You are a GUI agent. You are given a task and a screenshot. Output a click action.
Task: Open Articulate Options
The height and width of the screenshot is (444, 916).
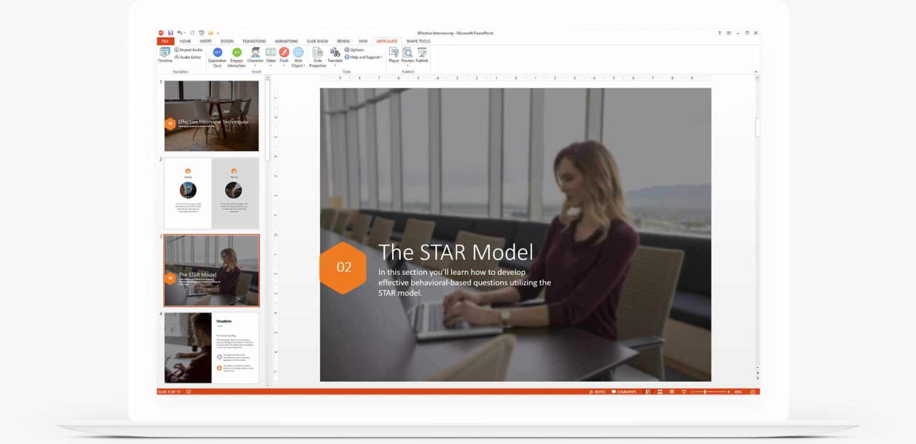[x=354, y=50]
